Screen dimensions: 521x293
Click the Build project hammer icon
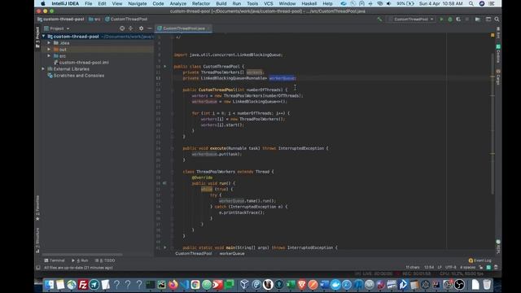click(x=379, y=20)
